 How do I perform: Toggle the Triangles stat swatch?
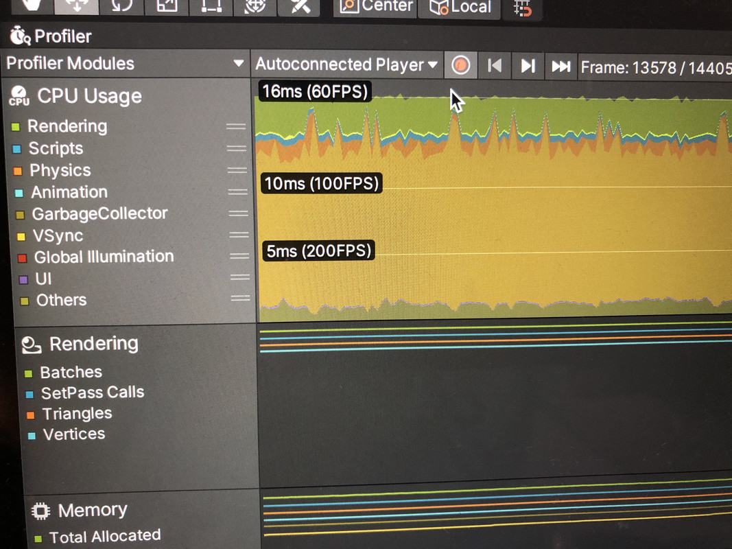click(30, 415)
